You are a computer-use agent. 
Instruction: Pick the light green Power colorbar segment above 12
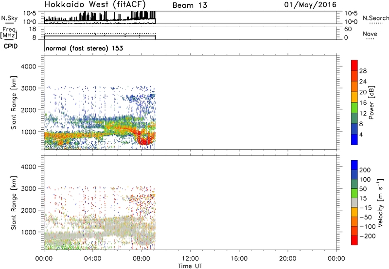click(x=354, y=107)
